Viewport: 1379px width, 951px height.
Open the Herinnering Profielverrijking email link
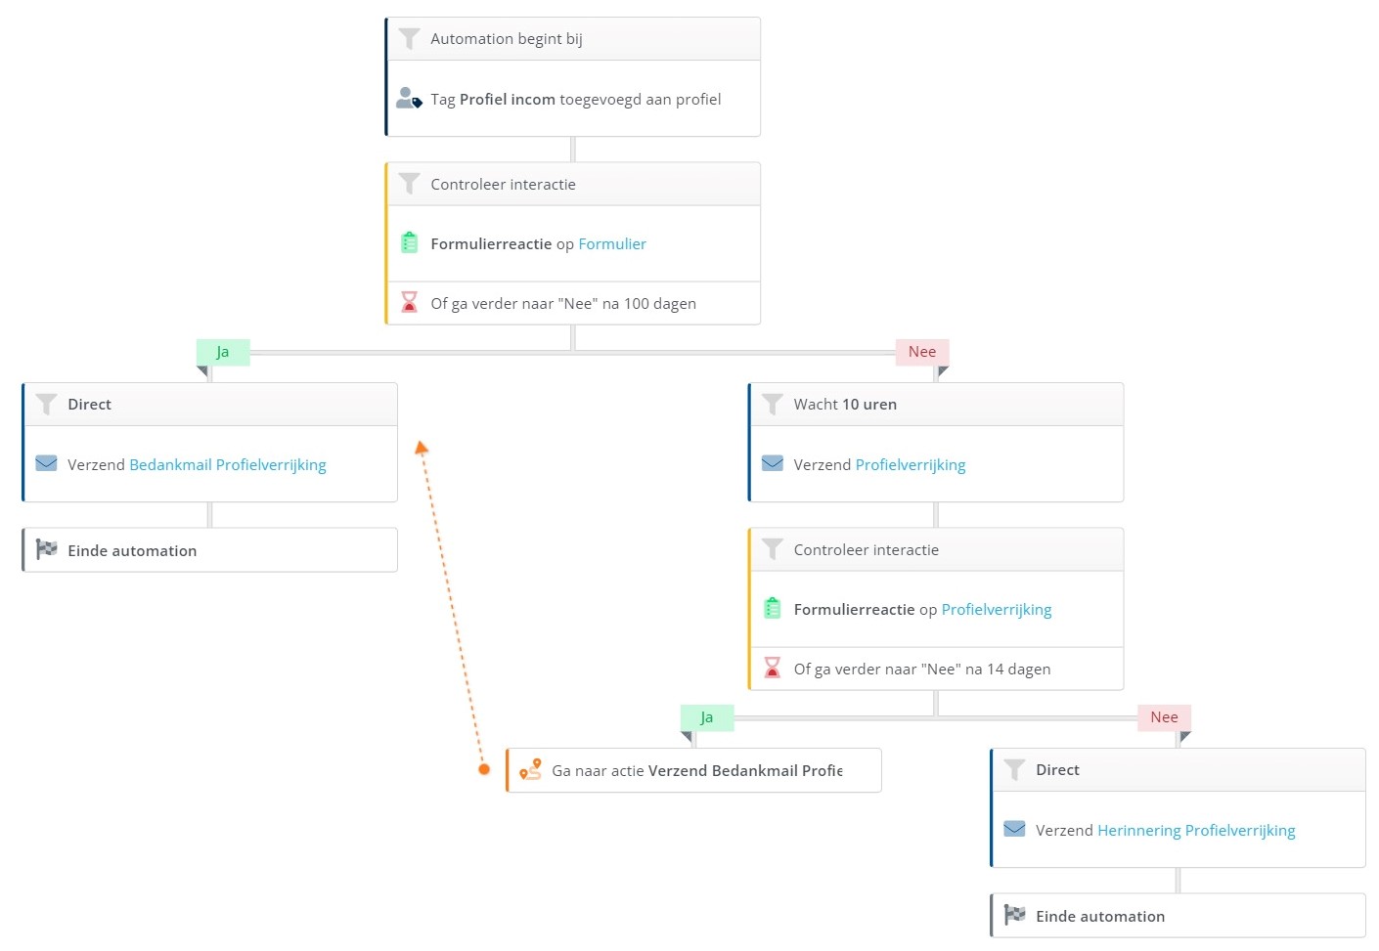(1196, 830)
